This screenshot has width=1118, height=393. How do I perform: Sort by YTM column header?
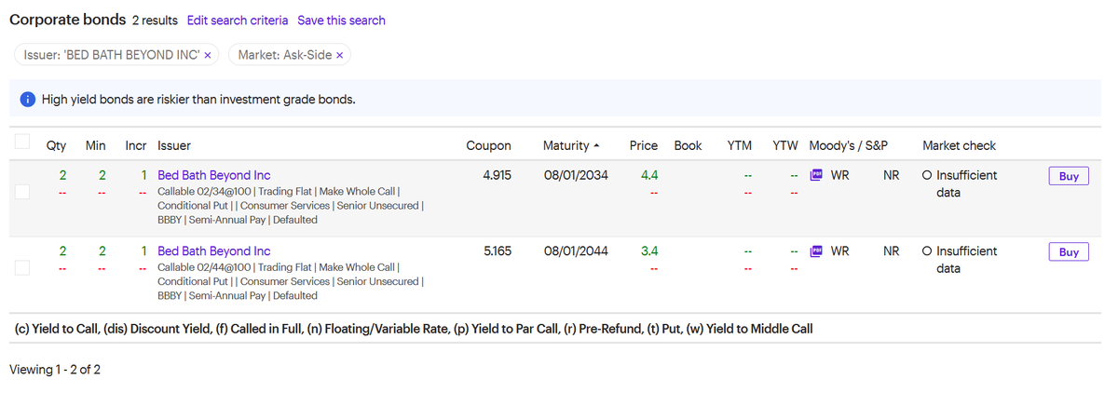coord(739,145)
